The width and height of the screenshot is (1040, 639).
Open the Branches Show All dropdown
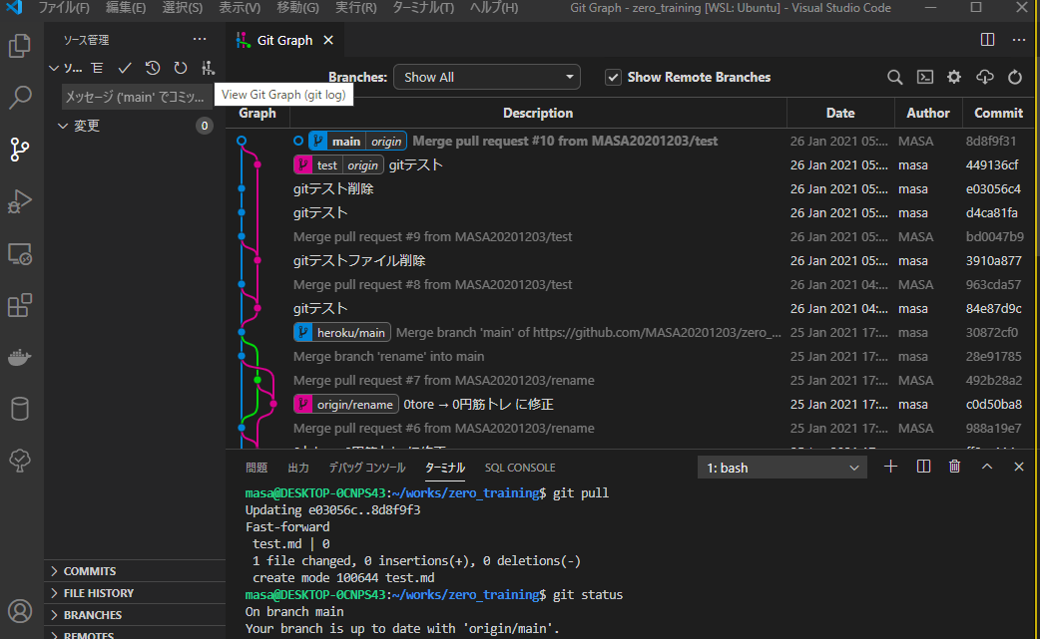click(486, 76)
